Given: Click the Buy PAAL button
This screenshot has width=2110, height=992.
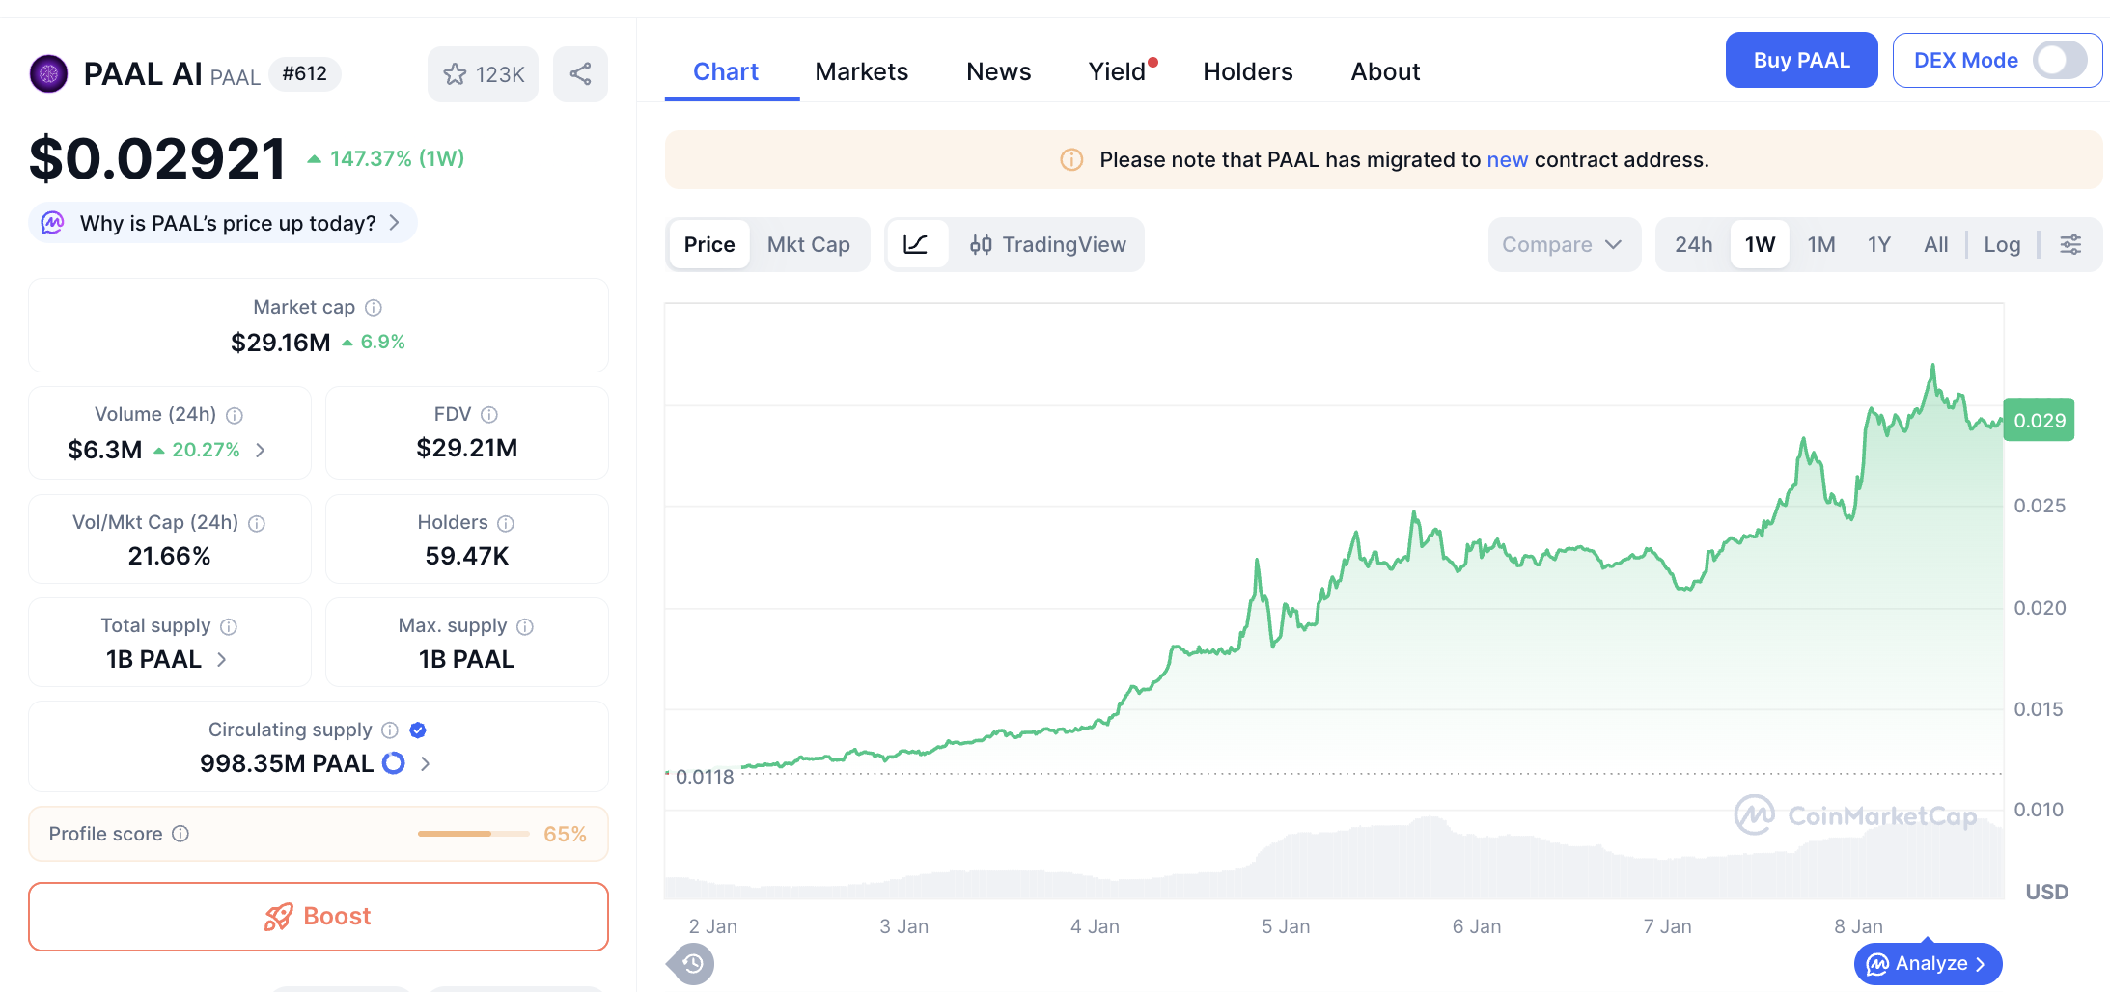Looking at the screenshot, I should 1800,61.
